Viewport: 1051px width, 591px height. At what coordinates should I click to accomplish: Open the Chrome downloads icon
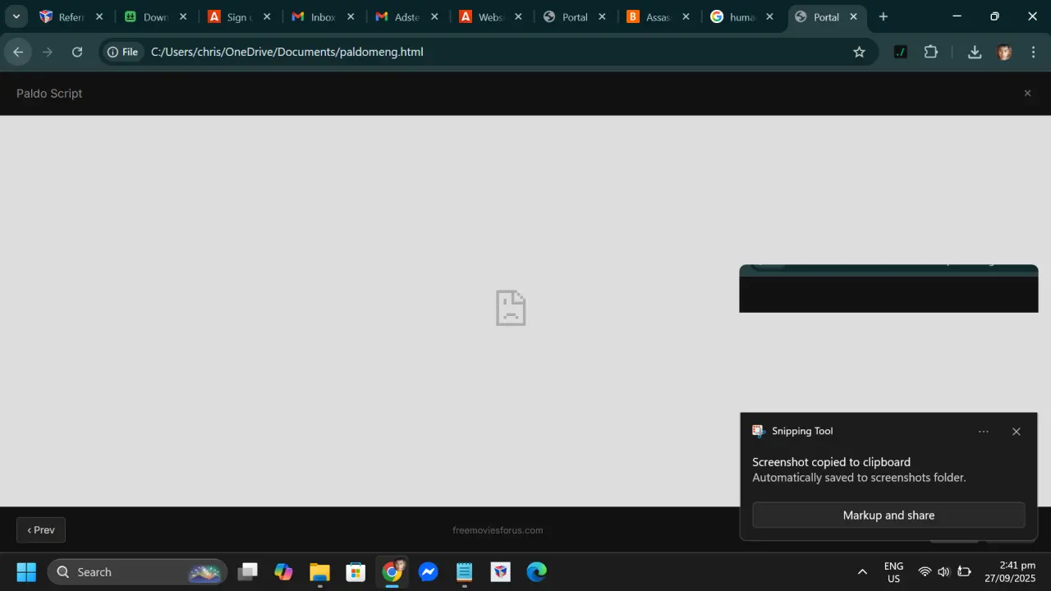point(975,52)
